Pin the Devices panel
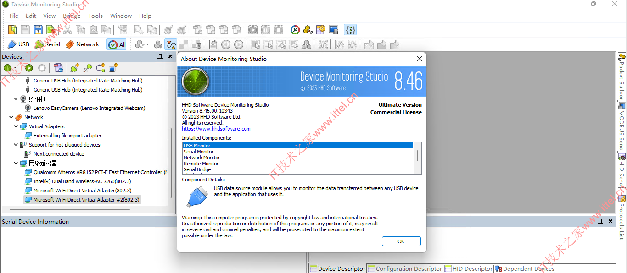 coord(160,57)
